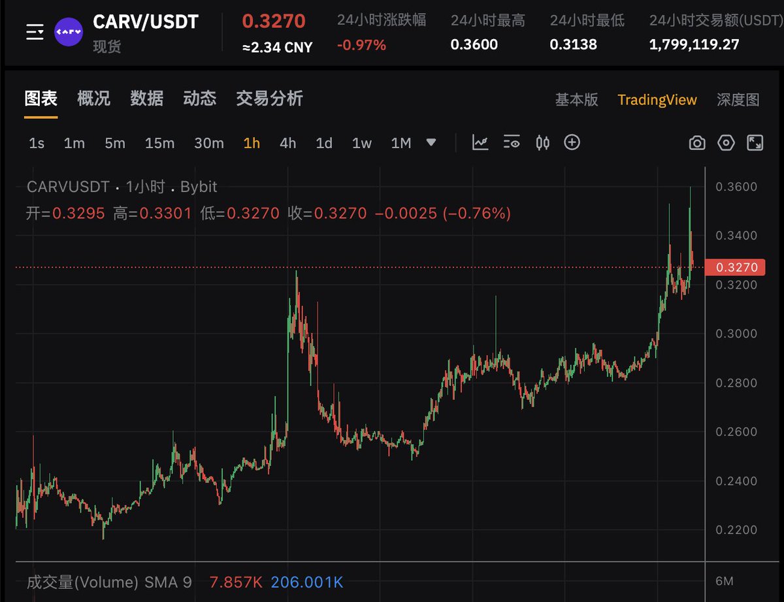Expand more time intervals dropdown arrow

[x=431, y=142]
